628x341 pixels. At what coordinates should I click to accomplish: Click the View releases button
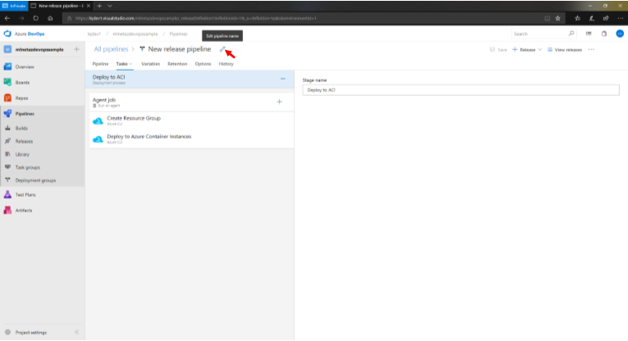point(565,50)
